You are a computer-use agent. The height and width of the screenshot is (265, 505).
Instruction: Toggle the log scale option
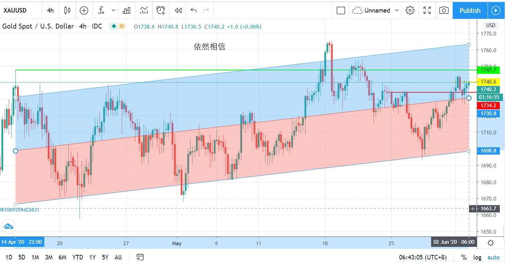tap(477, 257)
